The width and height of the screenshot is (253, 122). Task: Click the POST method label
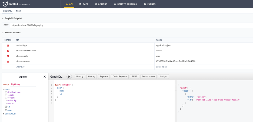tap(6, 25)
